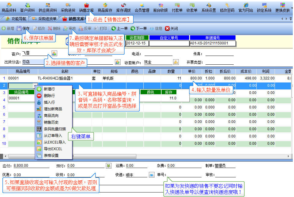Open 系统设置
The image size is (294, 197).
[209, 8]
